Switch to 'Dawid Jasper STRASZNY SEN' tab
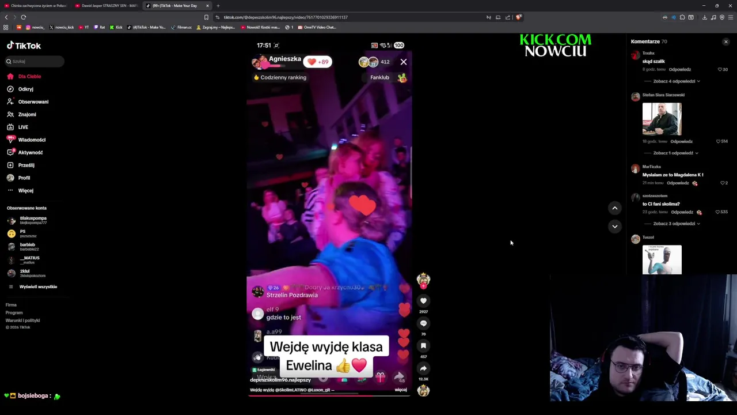 point(107,6)
